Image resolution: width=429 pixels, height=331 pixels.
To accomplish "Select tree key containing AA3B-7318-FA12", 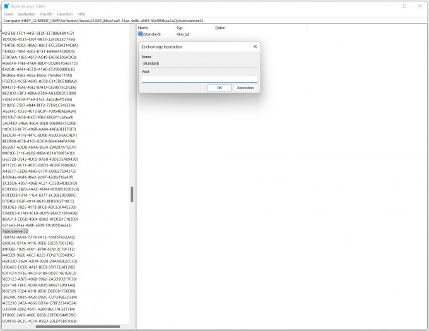I will pos(38,237).
